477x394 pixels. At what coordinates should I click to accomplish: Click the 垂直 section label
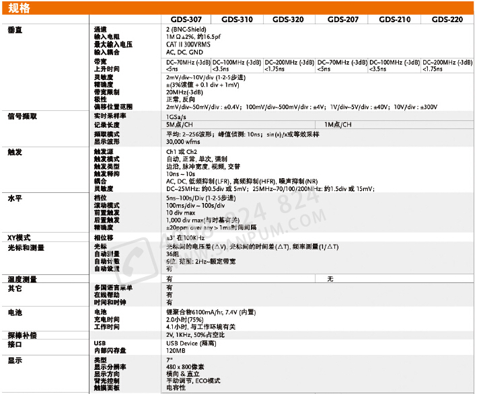click(x=15, y=32)
